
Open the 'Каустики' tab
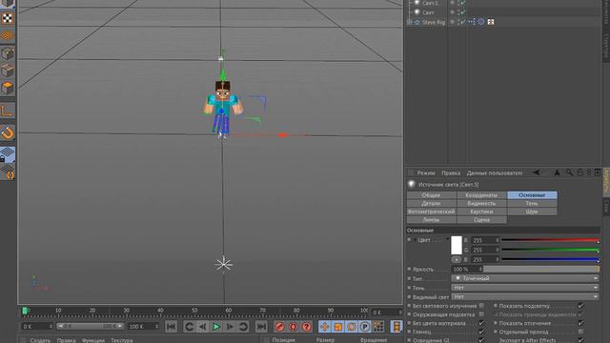tap(481, 212)
